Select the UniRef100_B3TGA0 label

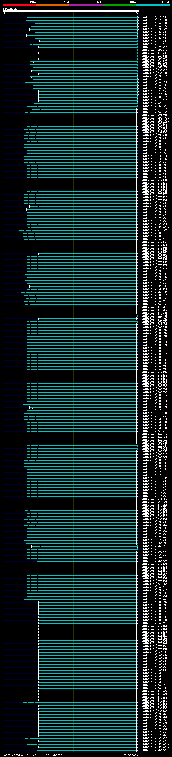pyautogui.click(x=154, y=720)
